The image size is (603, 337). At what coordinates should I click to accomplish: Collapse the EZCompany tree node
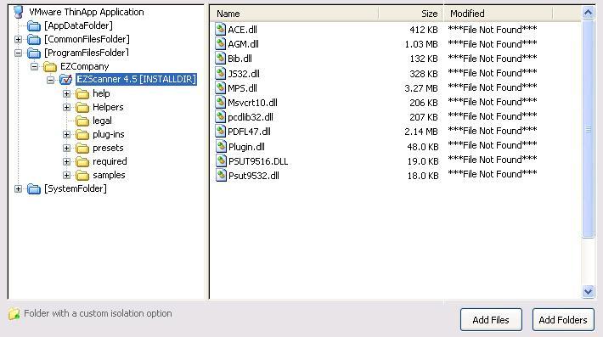pyautogui.click(x=34, y=66)
